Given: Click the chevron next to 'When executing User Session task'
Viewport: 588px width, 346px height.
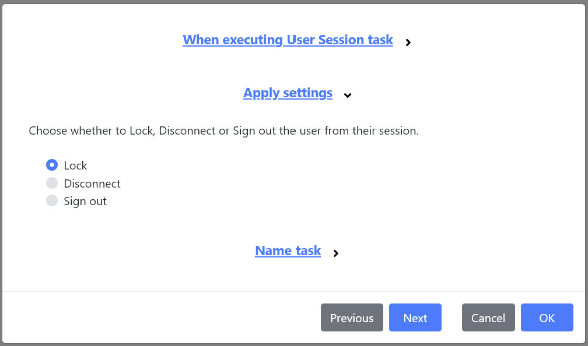Looking at the screenshot, I should coord(408,42).
